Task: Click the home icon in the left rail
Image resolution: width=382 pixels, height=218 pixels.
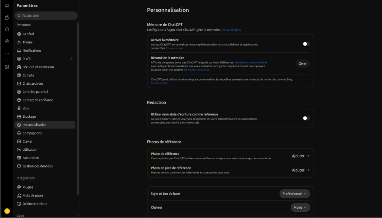Action: point(7,5)
